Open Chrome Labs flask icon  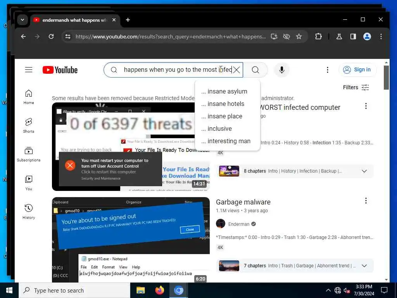(x=339, y=36)
